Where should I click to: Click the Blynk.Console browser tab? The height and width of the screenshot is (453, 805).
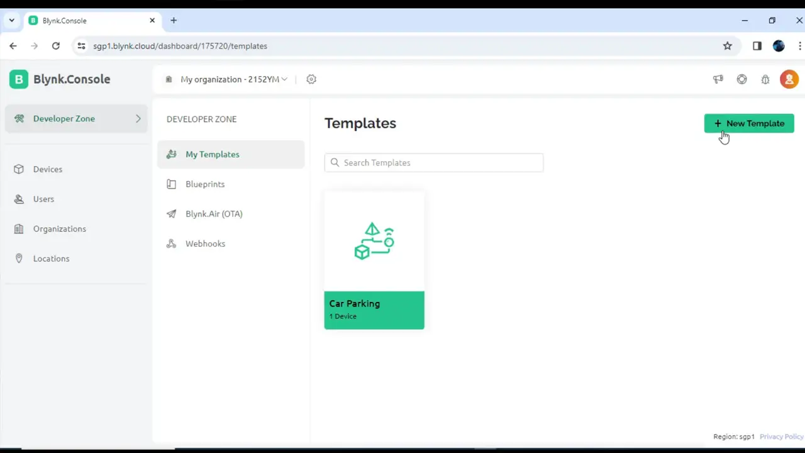[x=92, y=21]
